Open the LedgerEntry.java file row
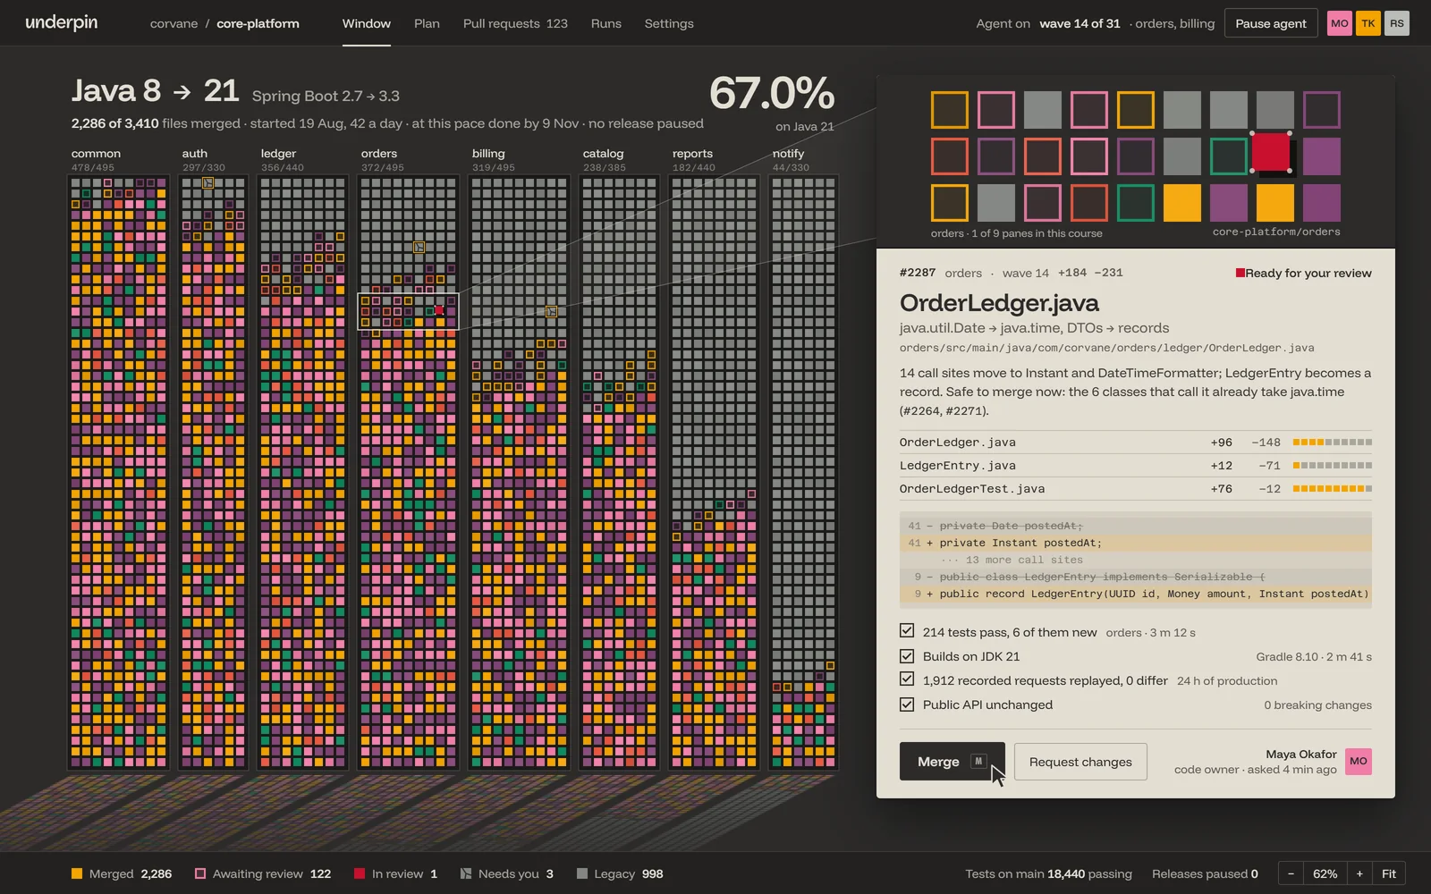 point(1136,466)
